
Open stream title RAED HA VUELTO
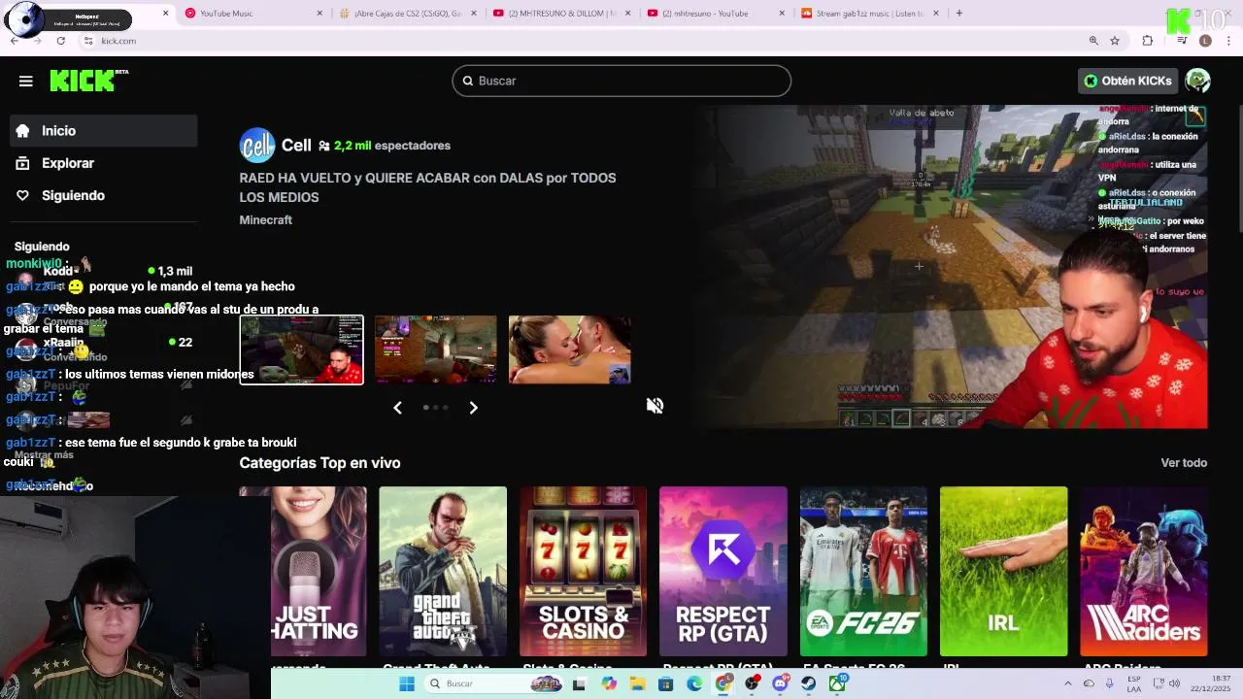[427, 187]
